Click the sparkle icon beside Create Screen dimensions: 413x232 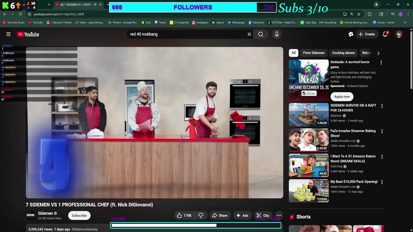click(351, 34)
